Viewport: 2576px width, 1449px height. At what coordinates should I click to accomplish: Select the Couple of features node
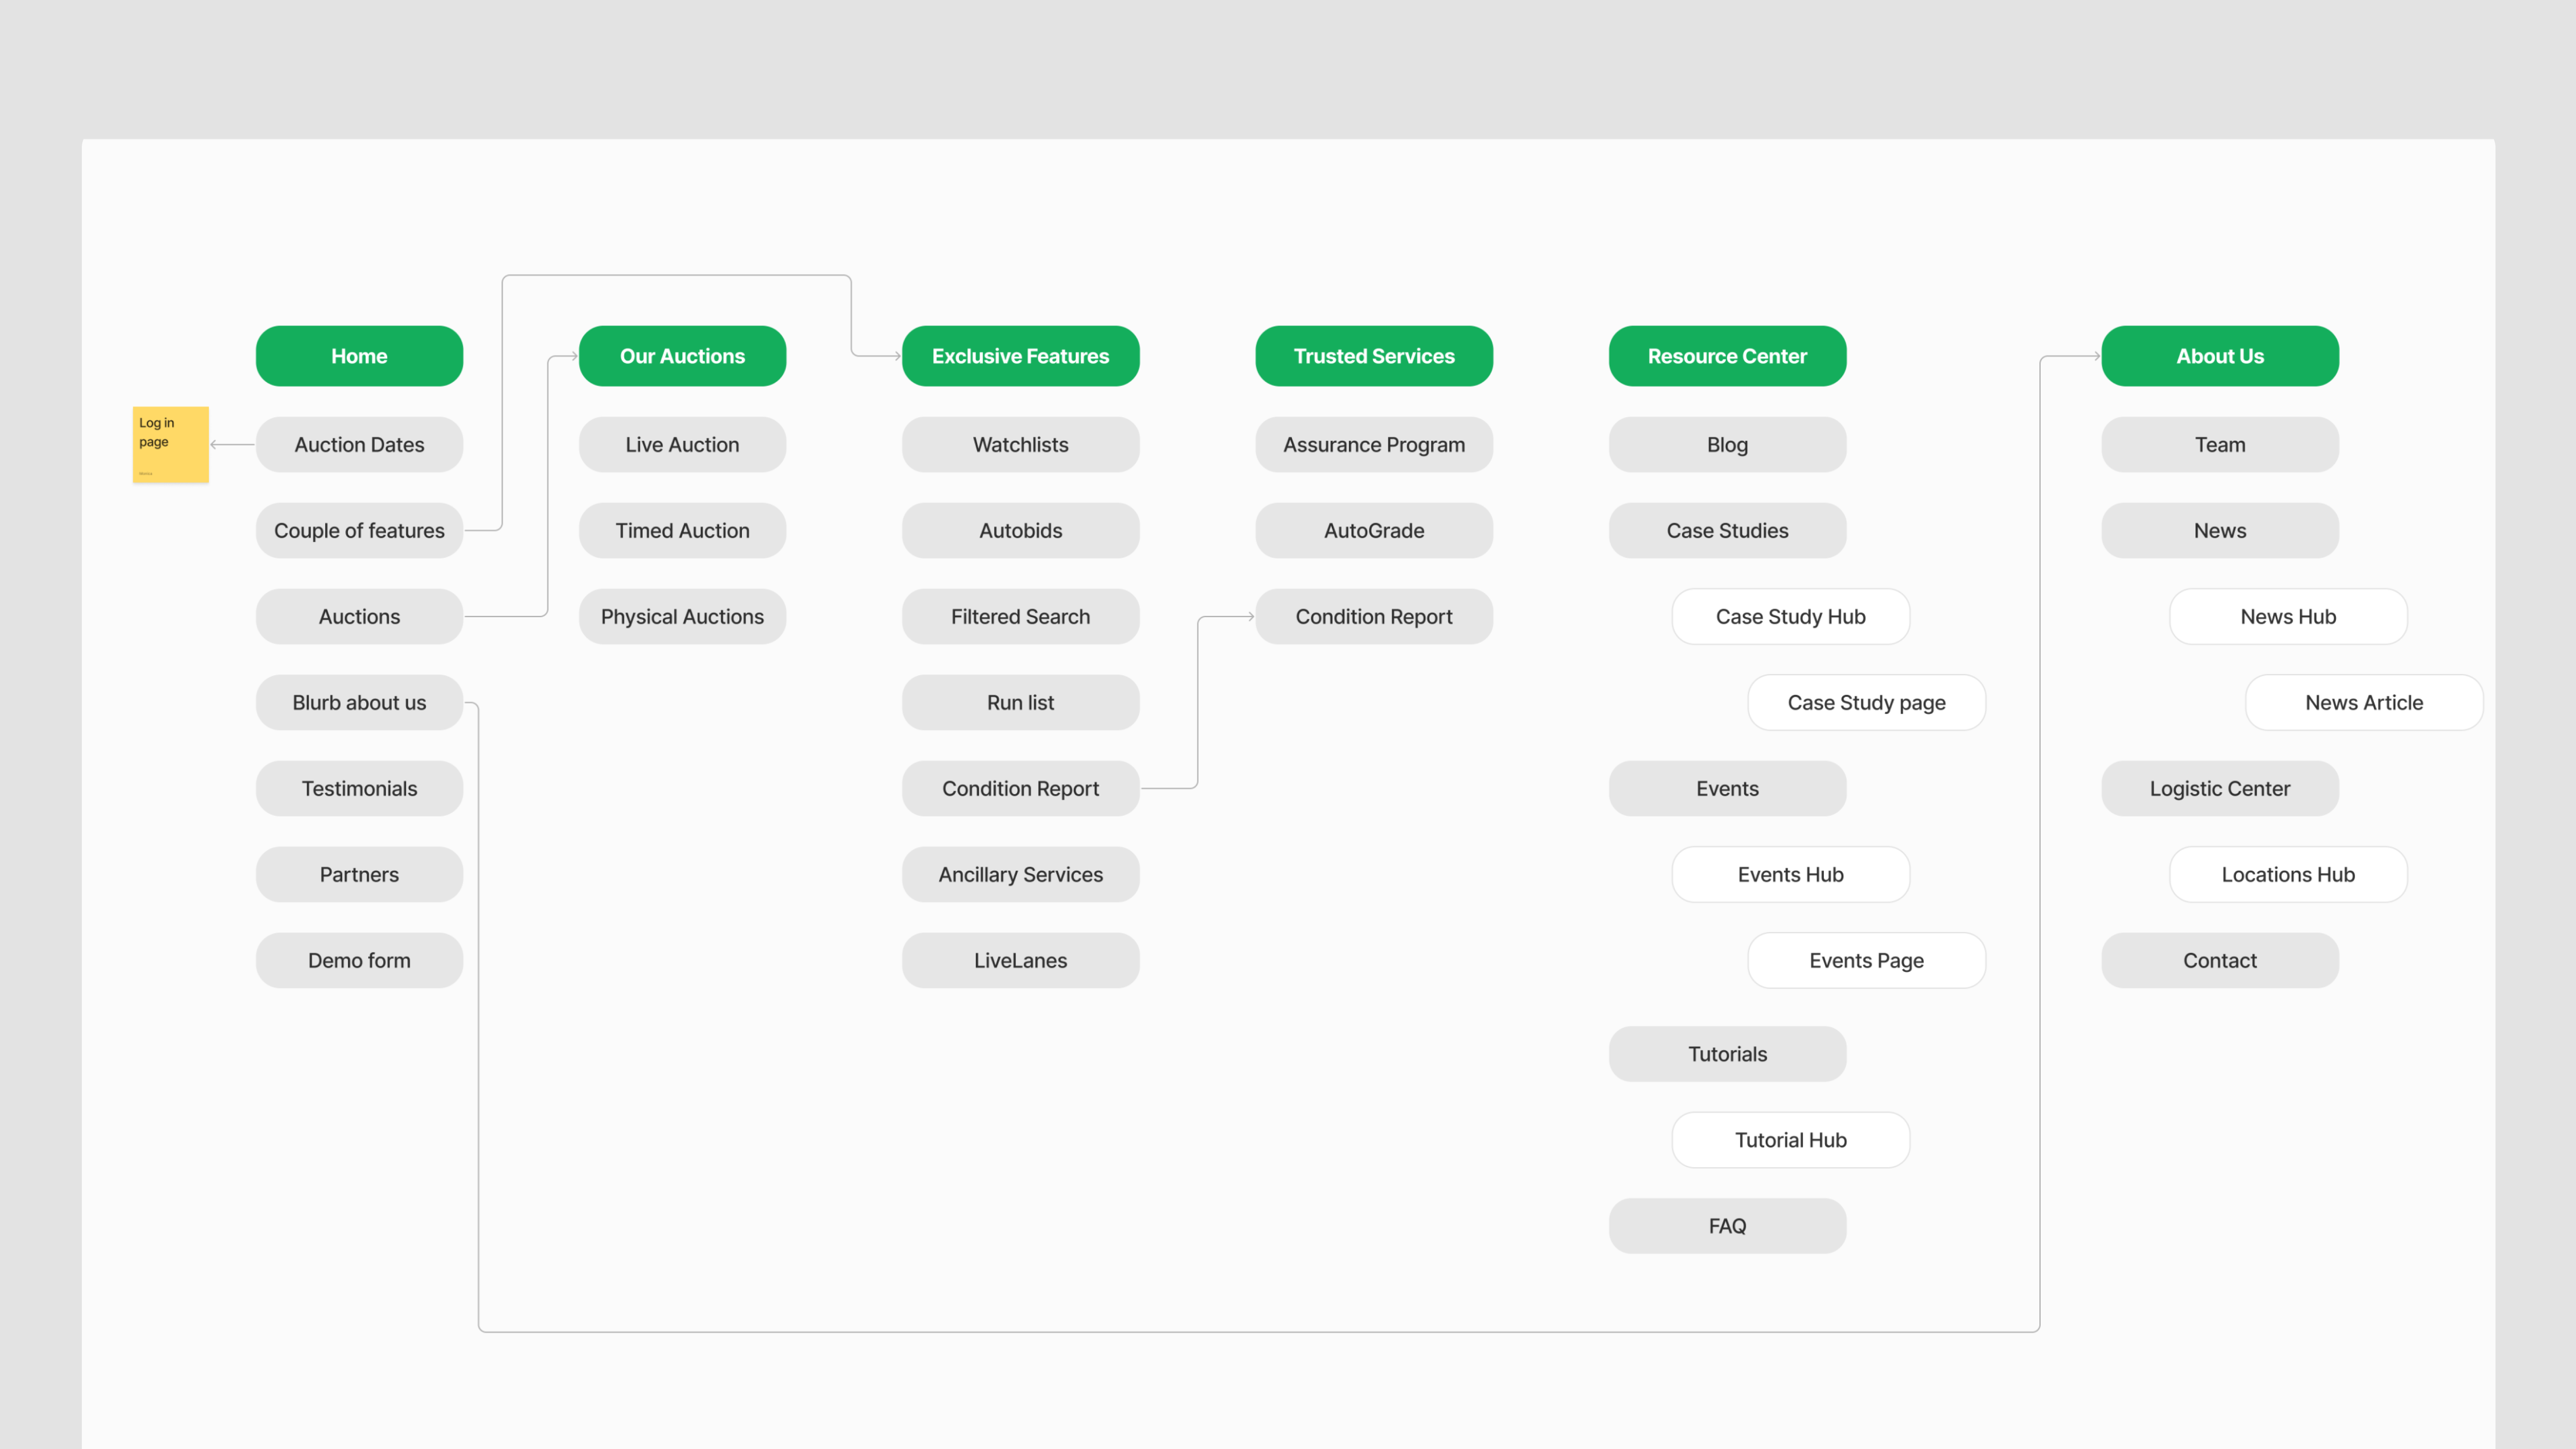(x=359, y=531)
